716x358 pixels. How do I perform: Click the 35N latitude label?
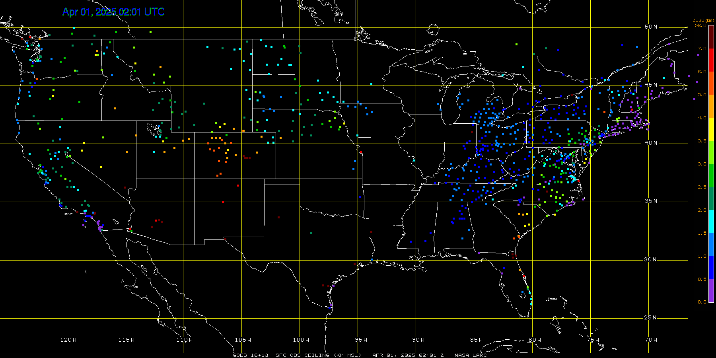651,201
